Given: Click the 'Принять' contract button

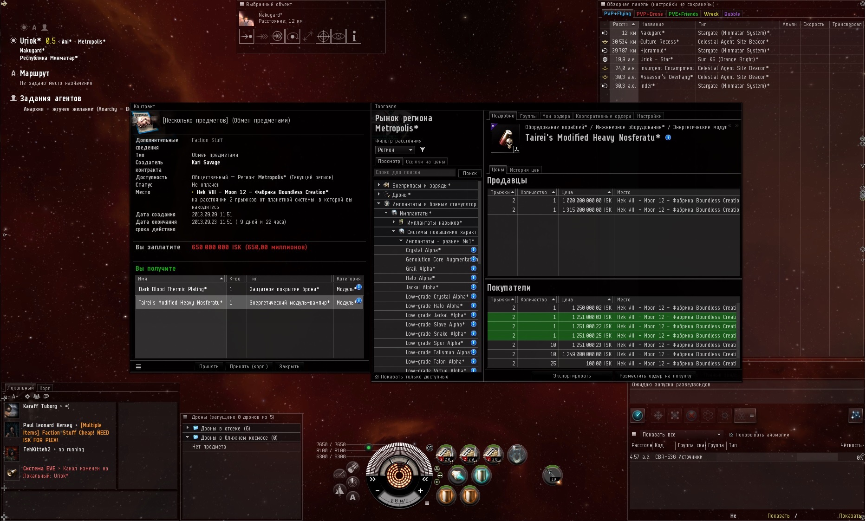Looking at the screenshot, I should pos(208,366).
